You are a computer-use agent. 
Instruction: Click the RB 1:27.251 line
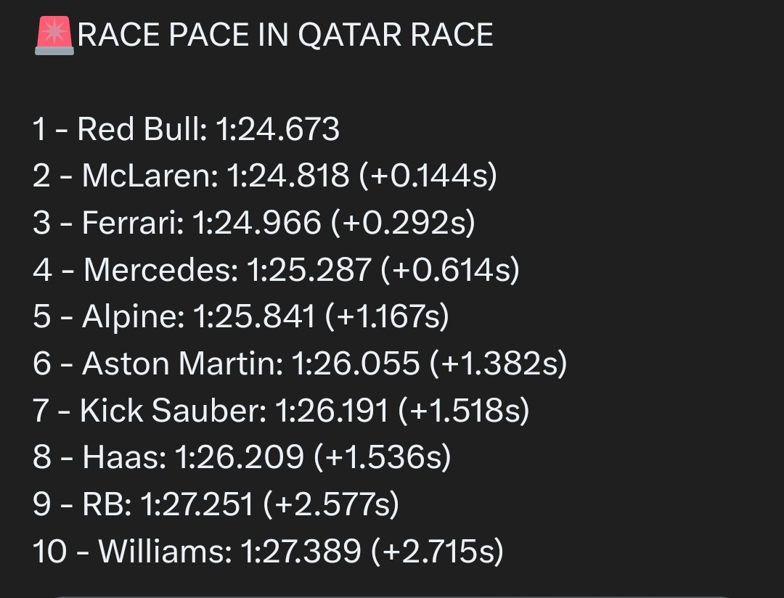coord(216,504)
